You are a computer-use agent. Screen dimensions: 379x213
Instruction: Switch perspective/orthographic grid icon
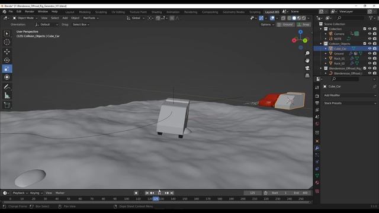tap(307, 75)
